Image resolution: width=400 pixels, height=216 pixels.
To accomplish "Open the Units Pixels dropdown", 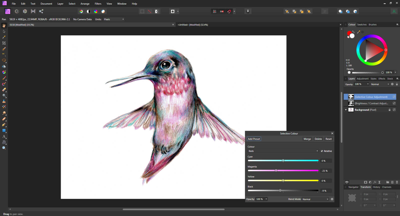I will click(114, 19).
